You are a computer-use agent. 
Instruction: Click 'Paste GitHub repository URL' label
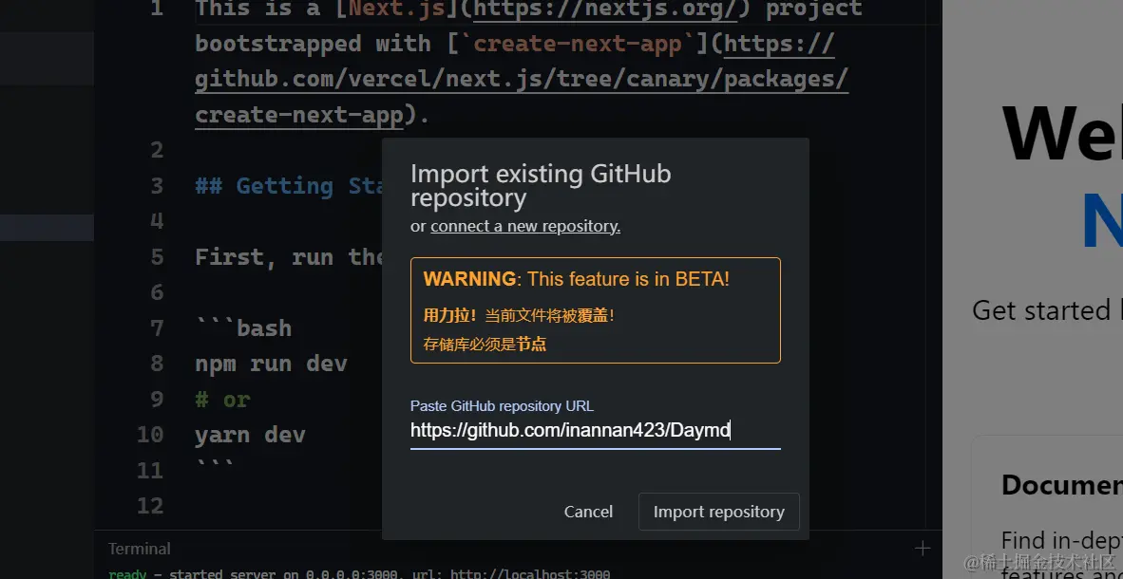502,406
